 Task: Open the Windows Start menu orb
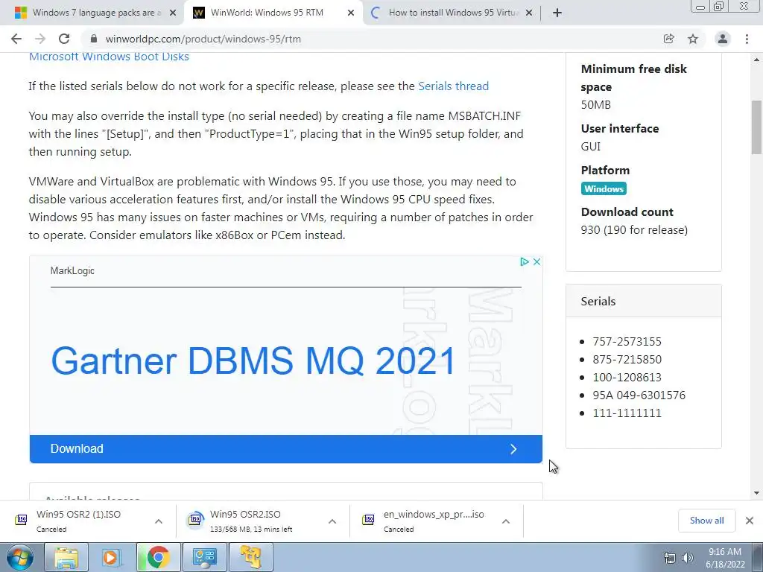[20, 558]
